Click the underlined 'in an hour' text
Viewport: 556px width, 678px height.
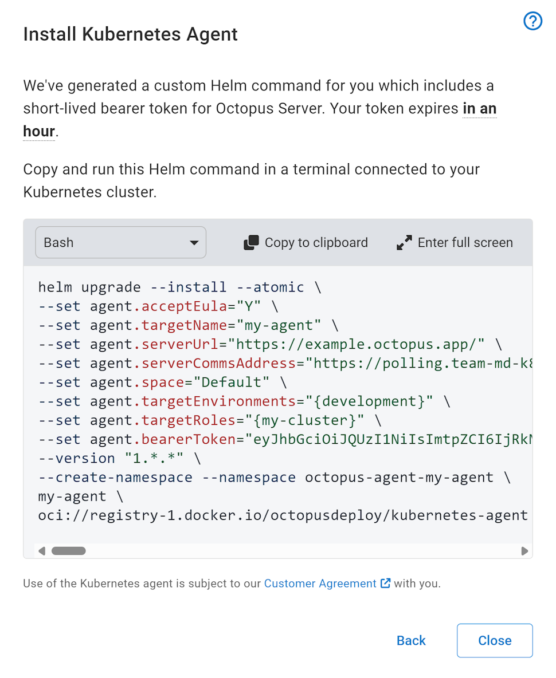coord(479,108)
